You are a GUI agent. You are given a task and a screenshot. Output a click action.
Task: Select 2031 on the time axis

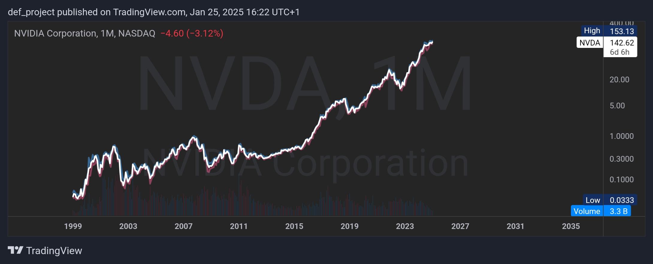[x=515, y=226]
